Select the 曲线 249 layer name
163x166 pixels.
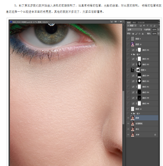coord(145,98)
